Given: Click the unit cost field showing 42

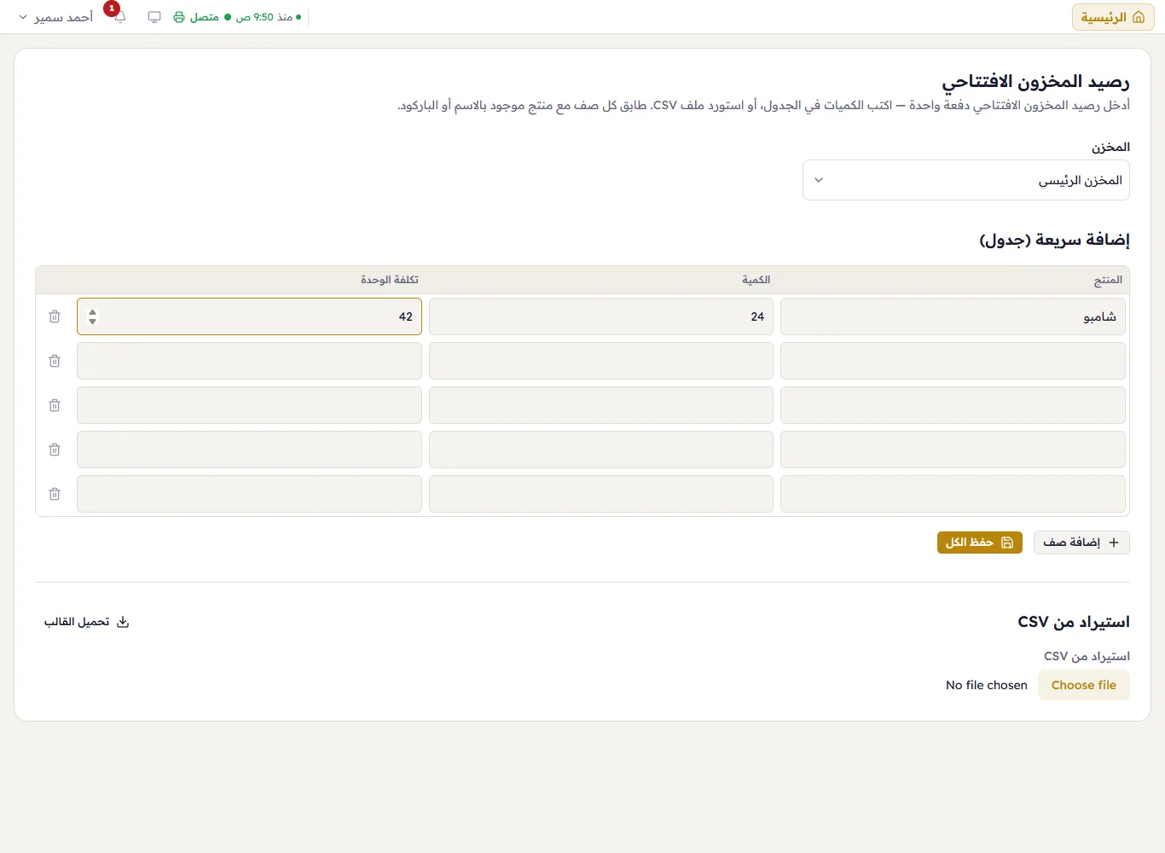Looking at the screenshot, I should 249,316.
